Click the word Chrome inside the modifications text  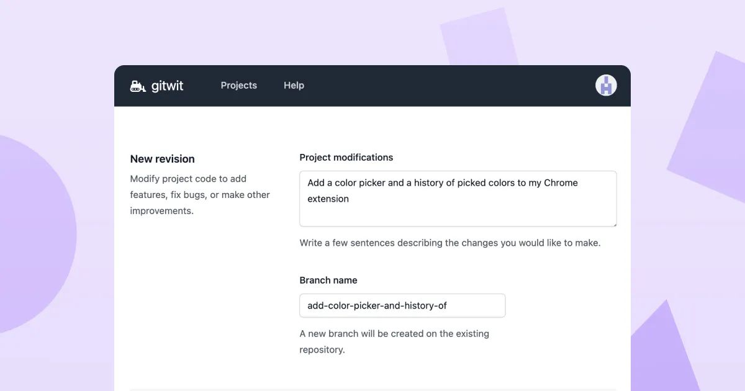tap(561, 182)
